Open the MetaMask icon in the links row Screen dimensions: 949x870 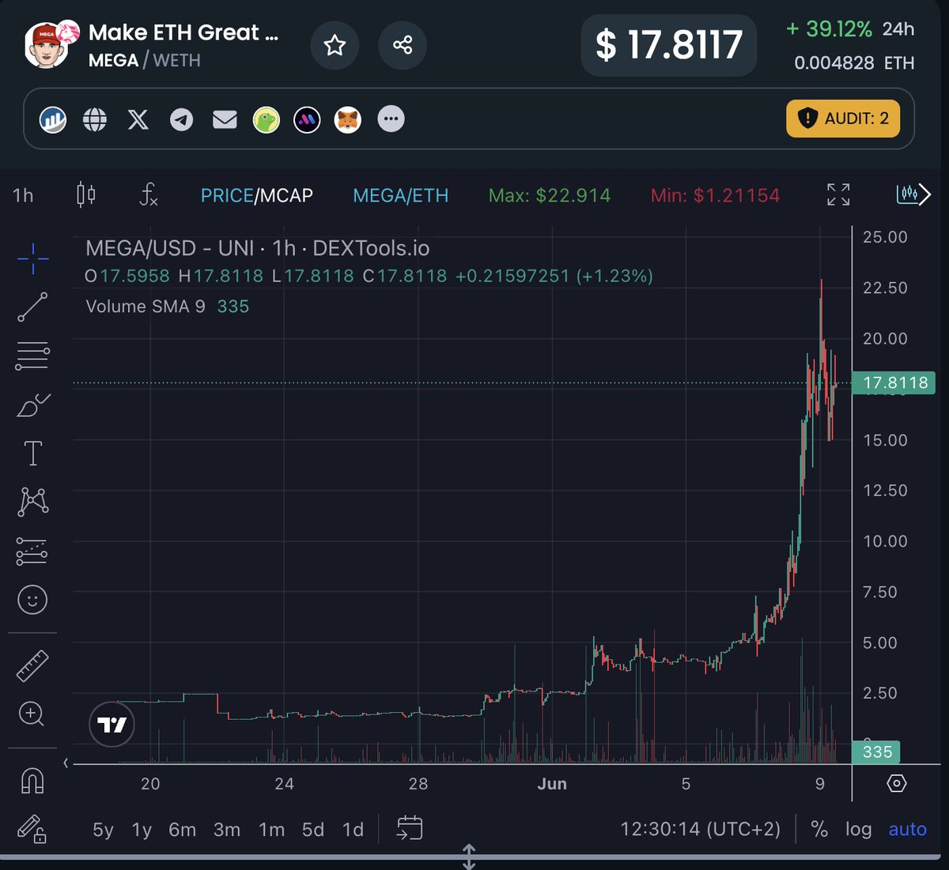click(x=348, y=119)
